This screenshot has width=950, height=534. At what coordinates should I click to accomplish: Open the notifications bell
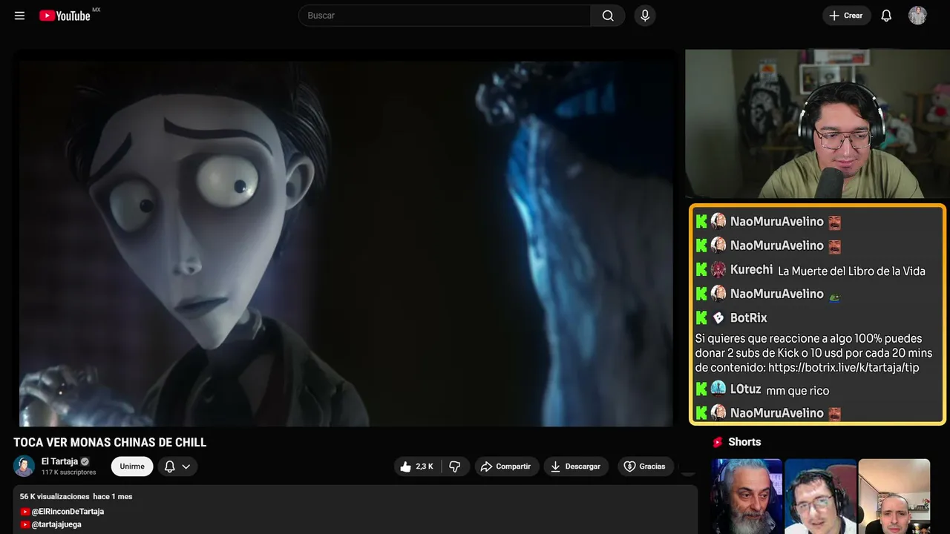(886, 16)
